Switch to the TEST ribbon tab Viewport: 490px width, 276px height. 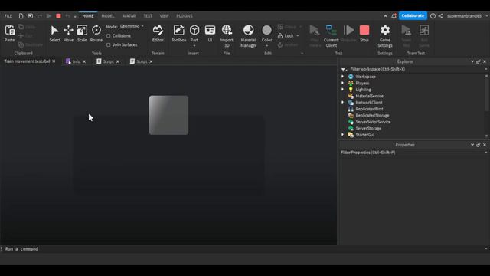coord(148,15)
